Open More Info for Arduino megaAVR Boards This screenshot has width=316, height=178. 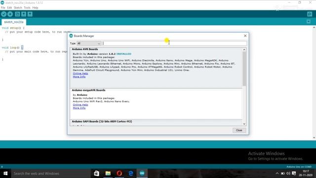point(79,108)
